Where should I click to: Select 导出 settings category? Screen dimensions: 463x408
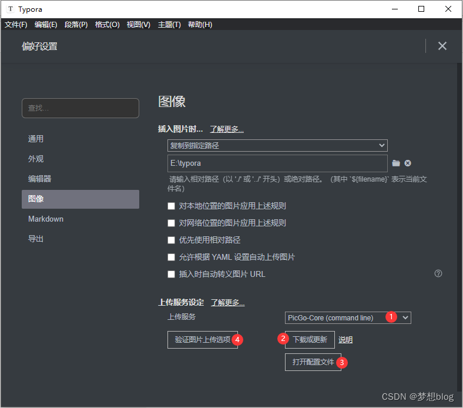click(80, 239)
